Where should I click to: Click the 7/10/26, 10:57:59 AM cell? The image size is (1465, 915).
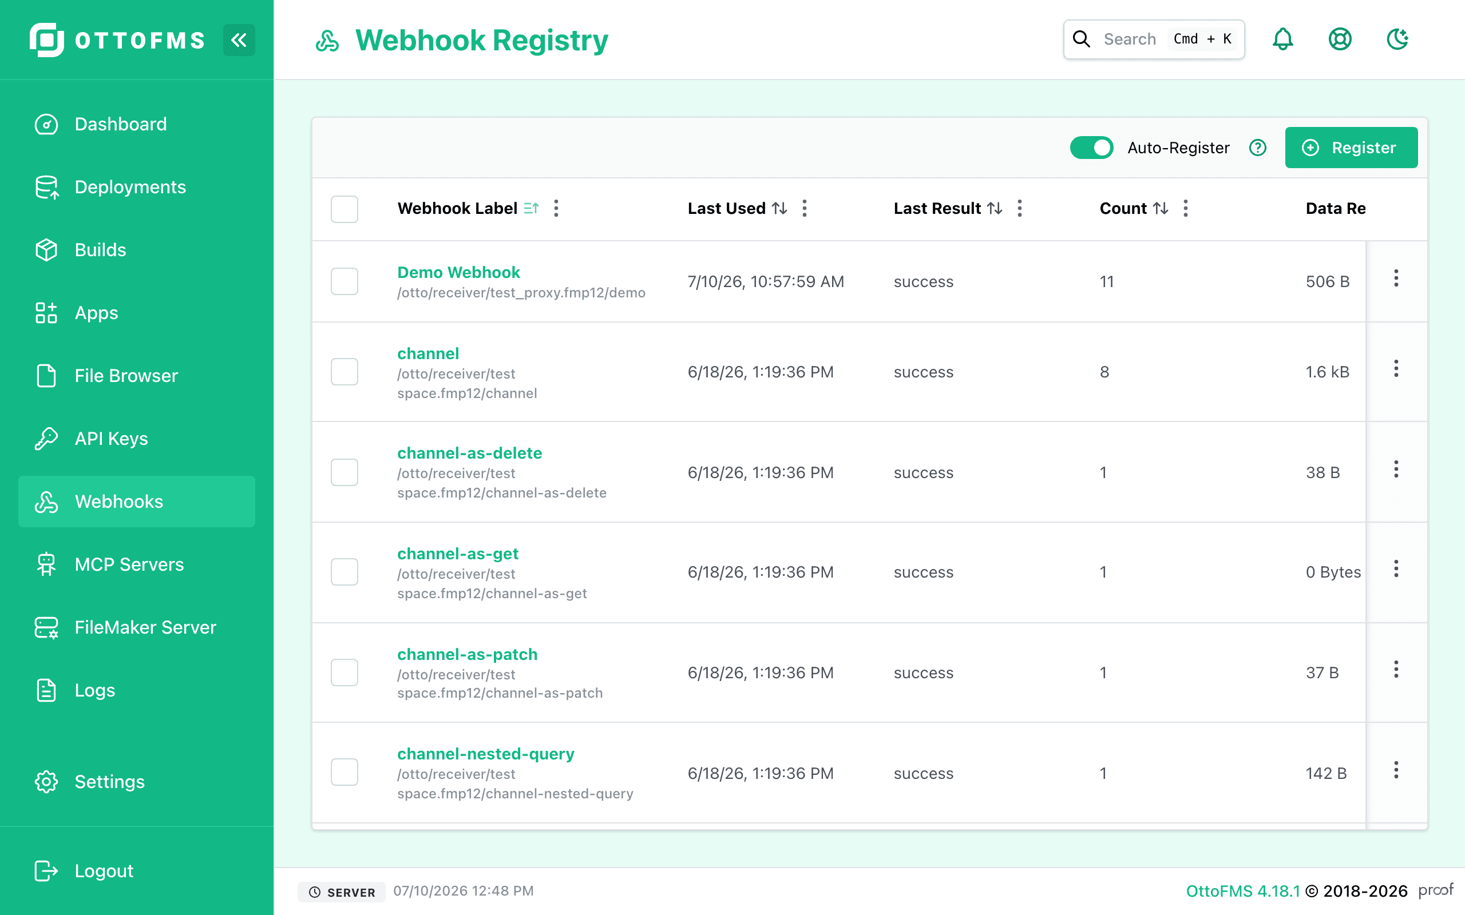766,281
